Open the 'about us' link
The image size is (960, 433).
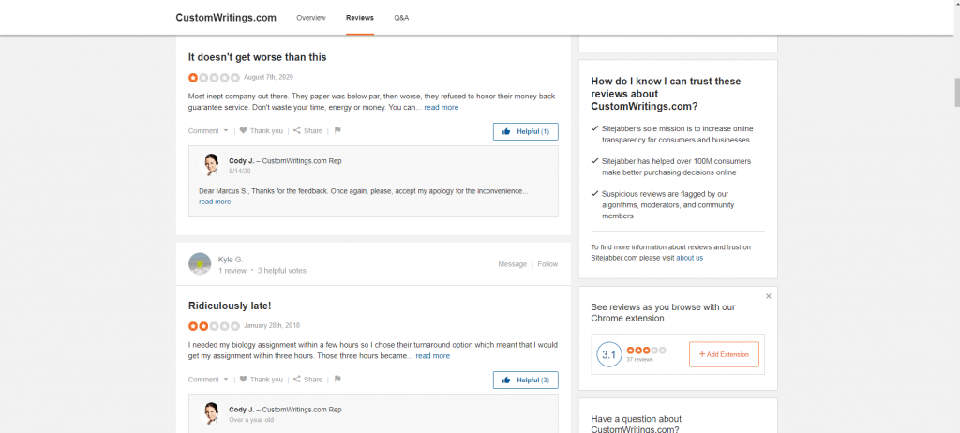[x=689, y=258]
